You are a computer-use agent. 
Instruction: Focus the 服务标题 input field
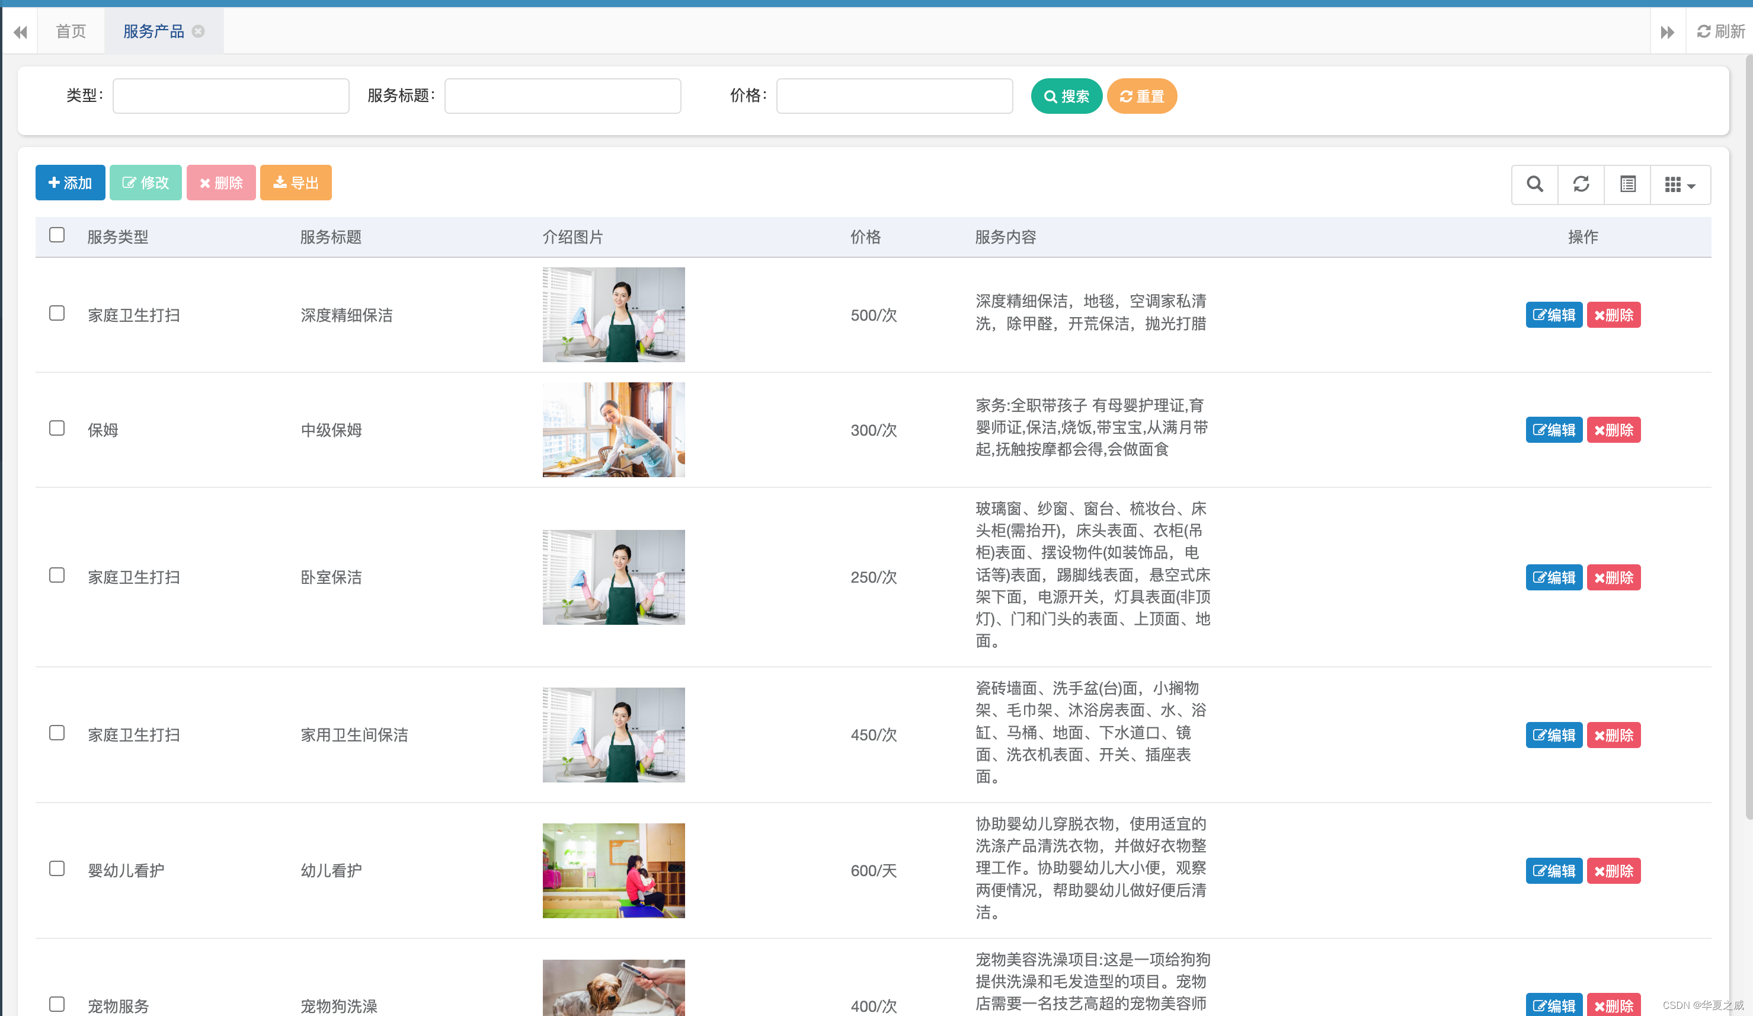coord(563,96)
